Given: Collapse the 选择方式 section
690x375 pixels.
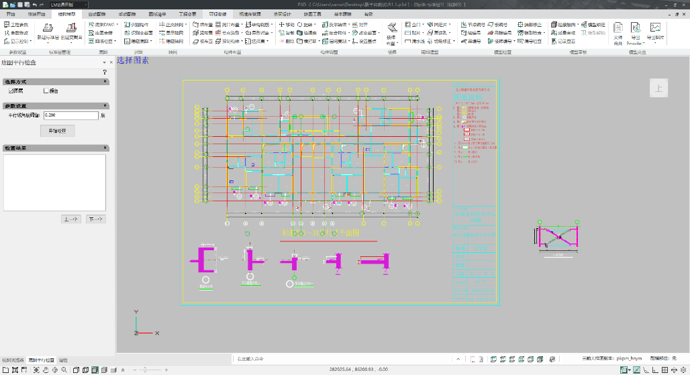Looking at the screenshot, I should coord(105,81).
